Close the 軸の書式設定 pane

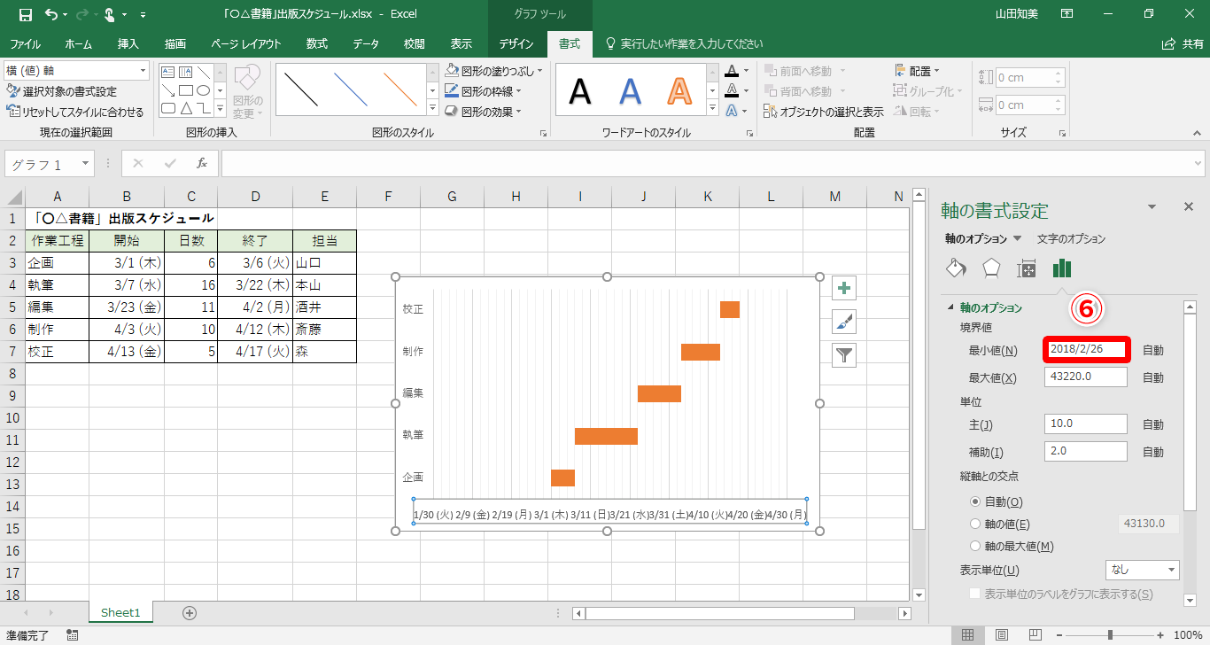(x=1189, y=206)
